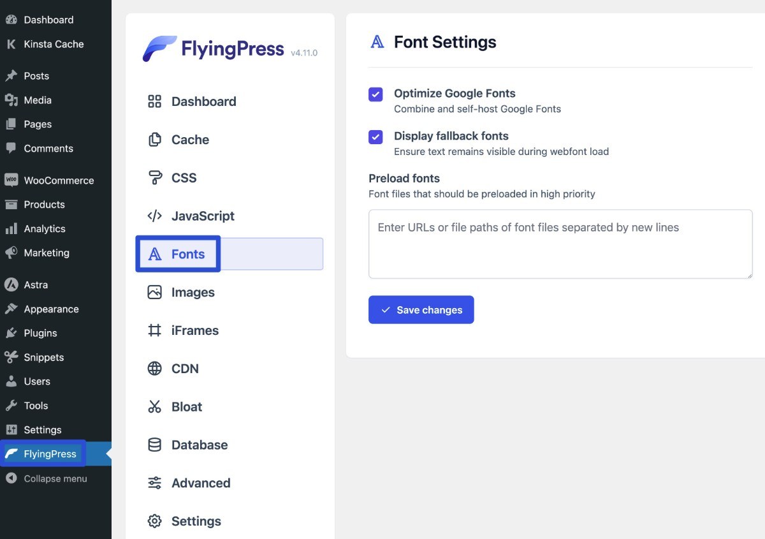765x539 pixels.
Task: Disable Optimize Google Fonts
Action: tap(375, 94)
